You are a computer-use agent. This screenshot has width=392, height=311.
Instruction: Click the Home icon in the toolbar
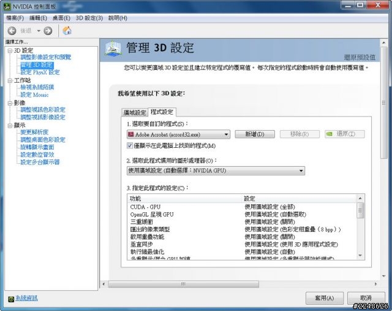coord(67,31)
